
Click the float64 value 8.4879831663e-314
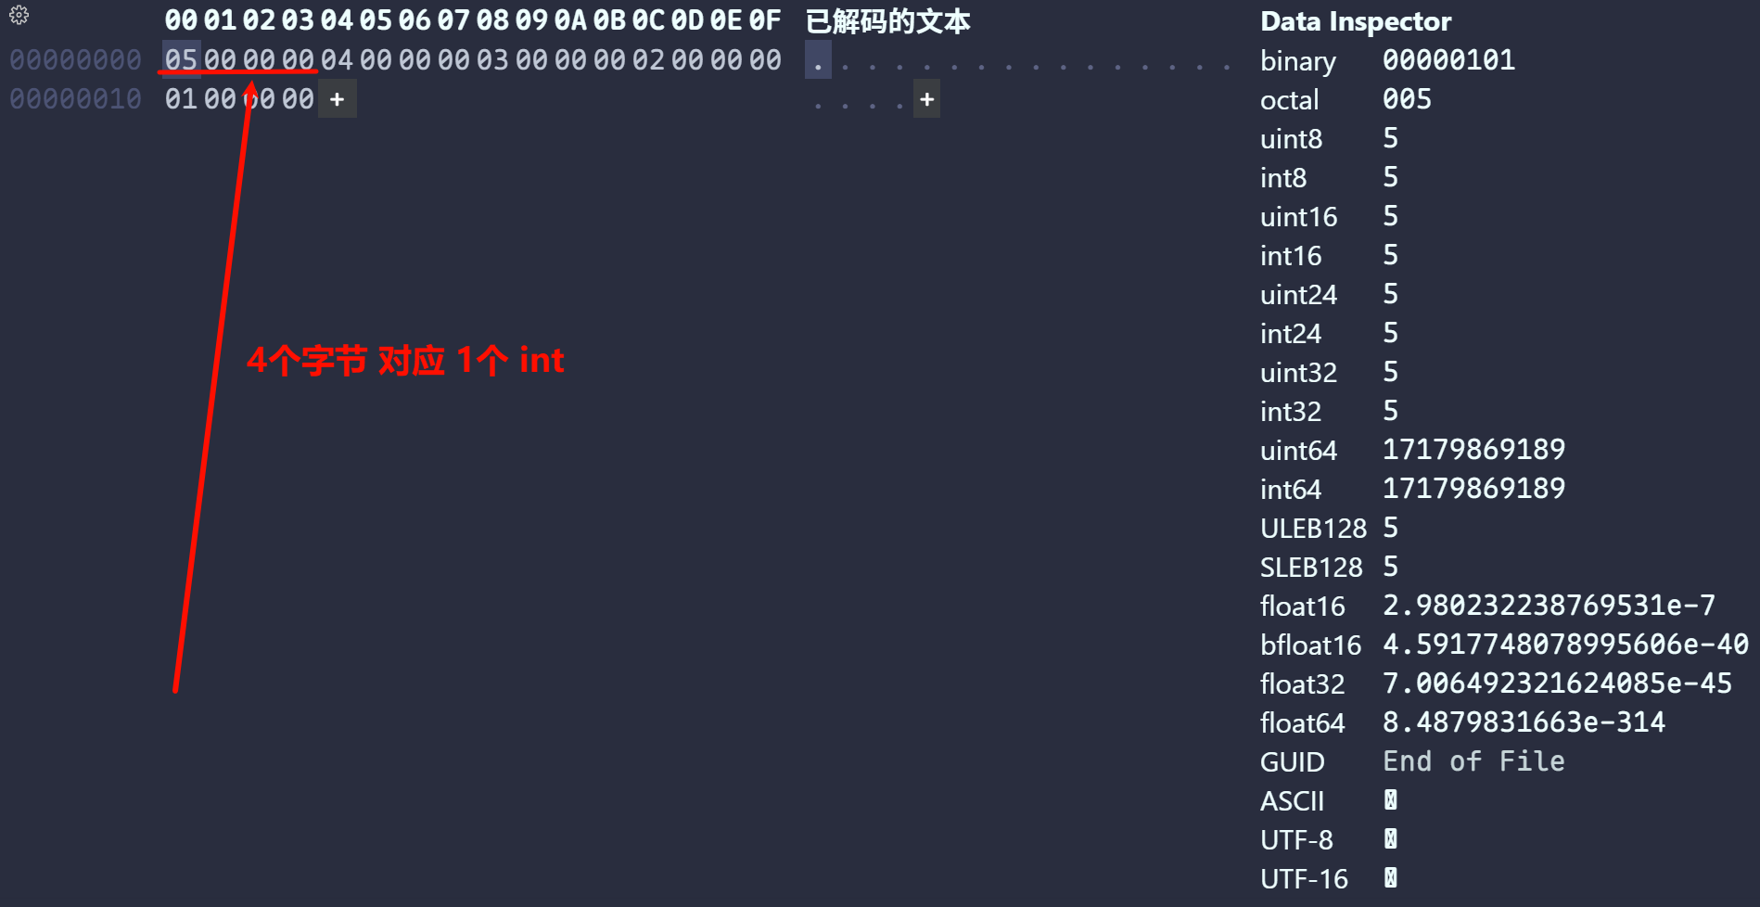point(1524,722)
